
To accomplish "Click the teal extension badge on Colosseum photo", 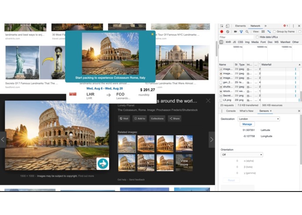I will [103, 164].
